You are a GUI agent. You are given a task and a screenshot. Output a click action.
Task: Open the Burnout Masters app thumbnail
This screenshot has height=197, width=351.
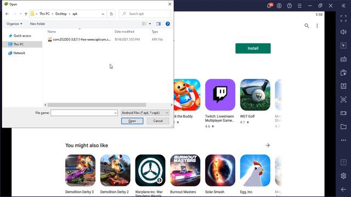coord(185,170)
